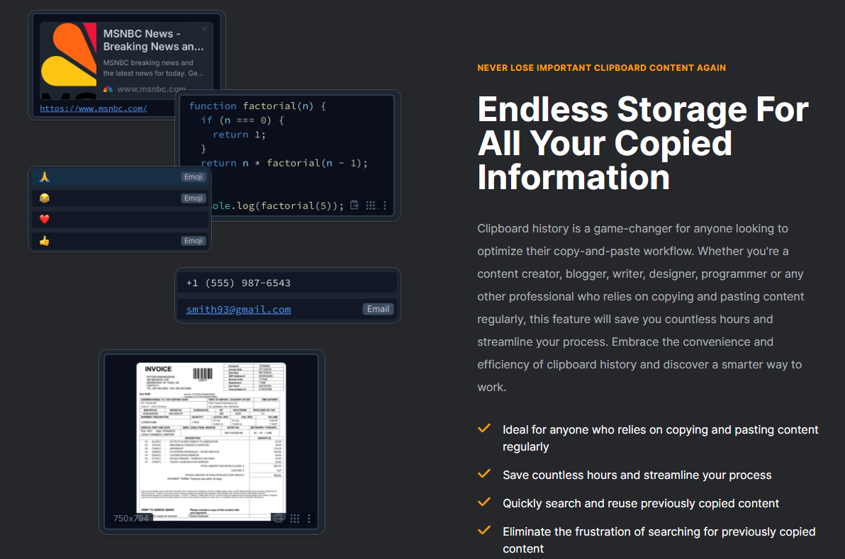Click the checkmark beside 'Save countless hours'
The height and width of the screenshot is (559, 845).
pos(484,473)
